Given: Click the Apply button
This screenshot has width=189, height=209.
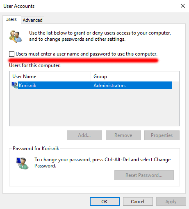Looking at the screenshot, I should pos(171,202).
